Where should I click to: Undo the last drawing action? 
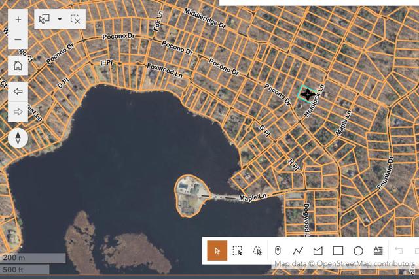pos(399,250)
